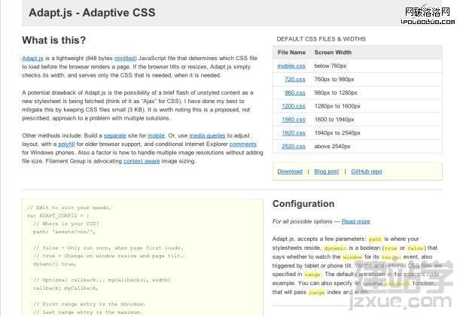Click the 'Configuration' heading
Image resolution: width=463 pixels, height=316 pixels.
pos(303,204)
